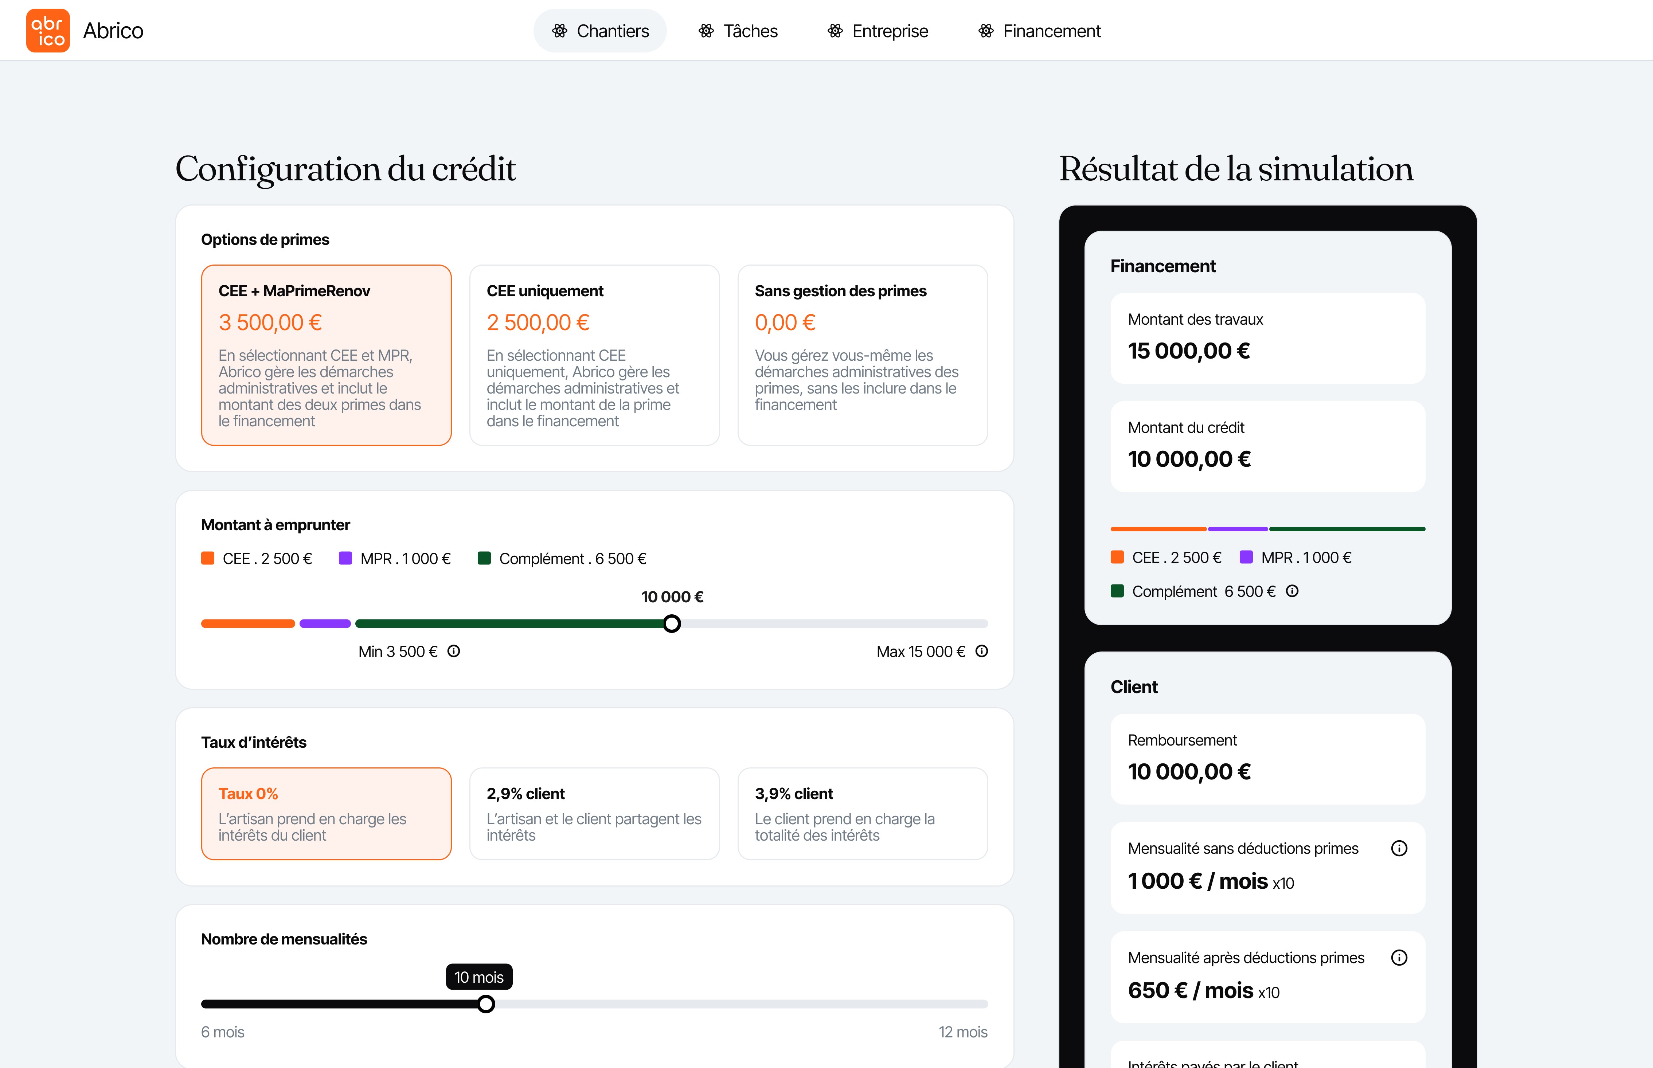
Task: Click the loan amount slider handle
Action: pos(671,623)
